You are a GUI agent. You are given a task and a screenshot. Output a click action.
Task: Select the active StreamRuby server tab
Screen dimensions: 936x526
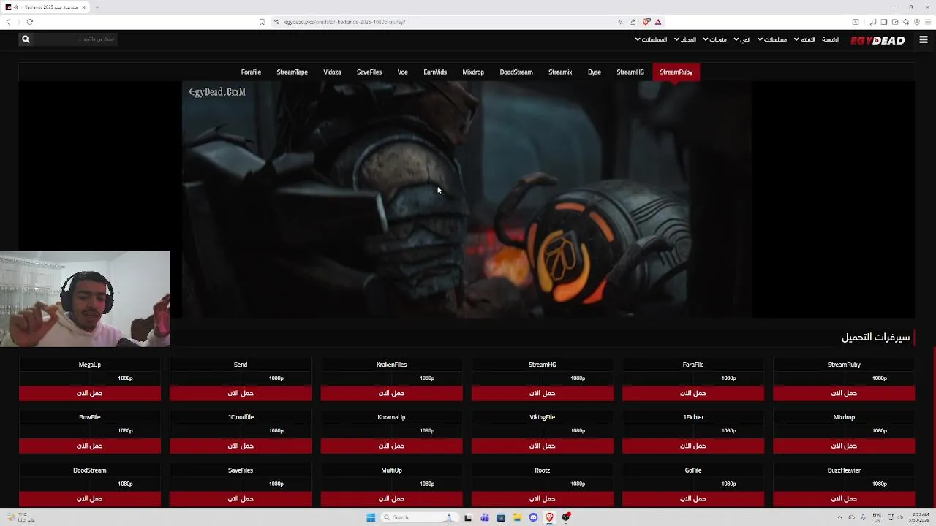[676, 72]
